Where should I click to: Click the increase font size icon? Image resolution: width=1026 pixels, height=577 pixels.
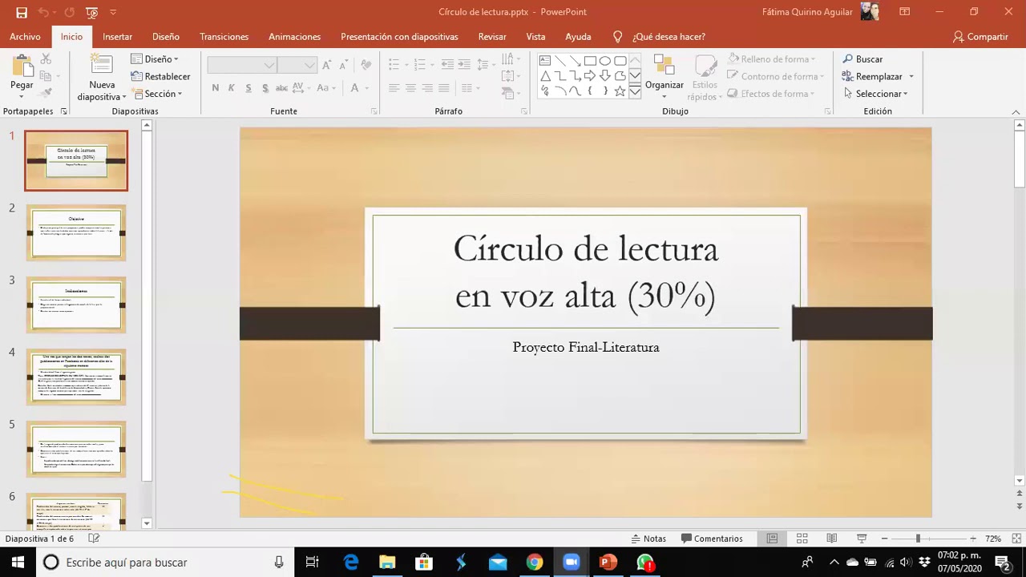pyautogui.click(x=326, y=65)
